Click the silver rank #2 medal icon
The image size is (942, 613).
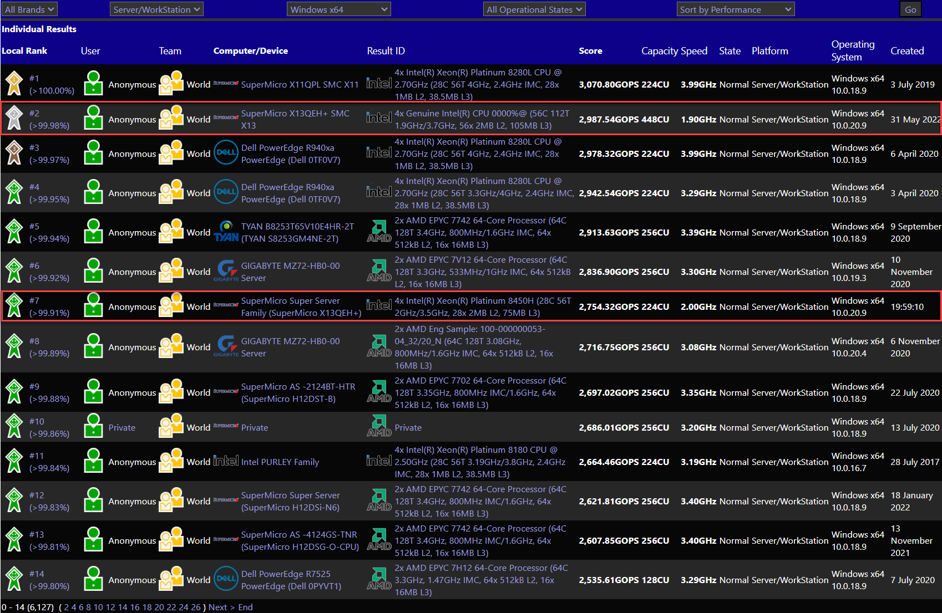[x=14, y=118]
